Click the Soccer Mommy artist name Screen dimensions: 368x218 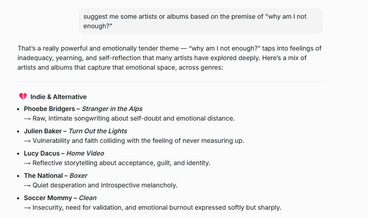pos(48,198)
